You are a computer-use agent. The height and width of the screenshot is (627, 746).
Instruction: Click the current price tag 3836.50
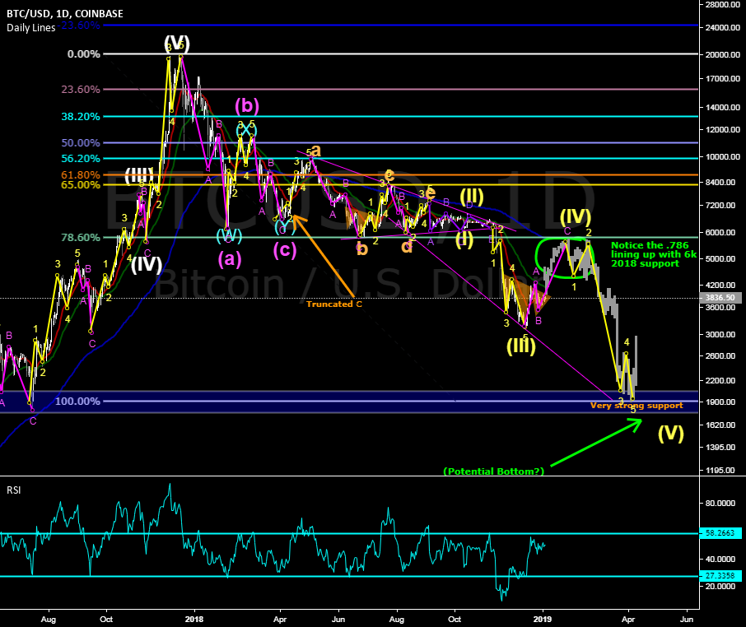720,298
